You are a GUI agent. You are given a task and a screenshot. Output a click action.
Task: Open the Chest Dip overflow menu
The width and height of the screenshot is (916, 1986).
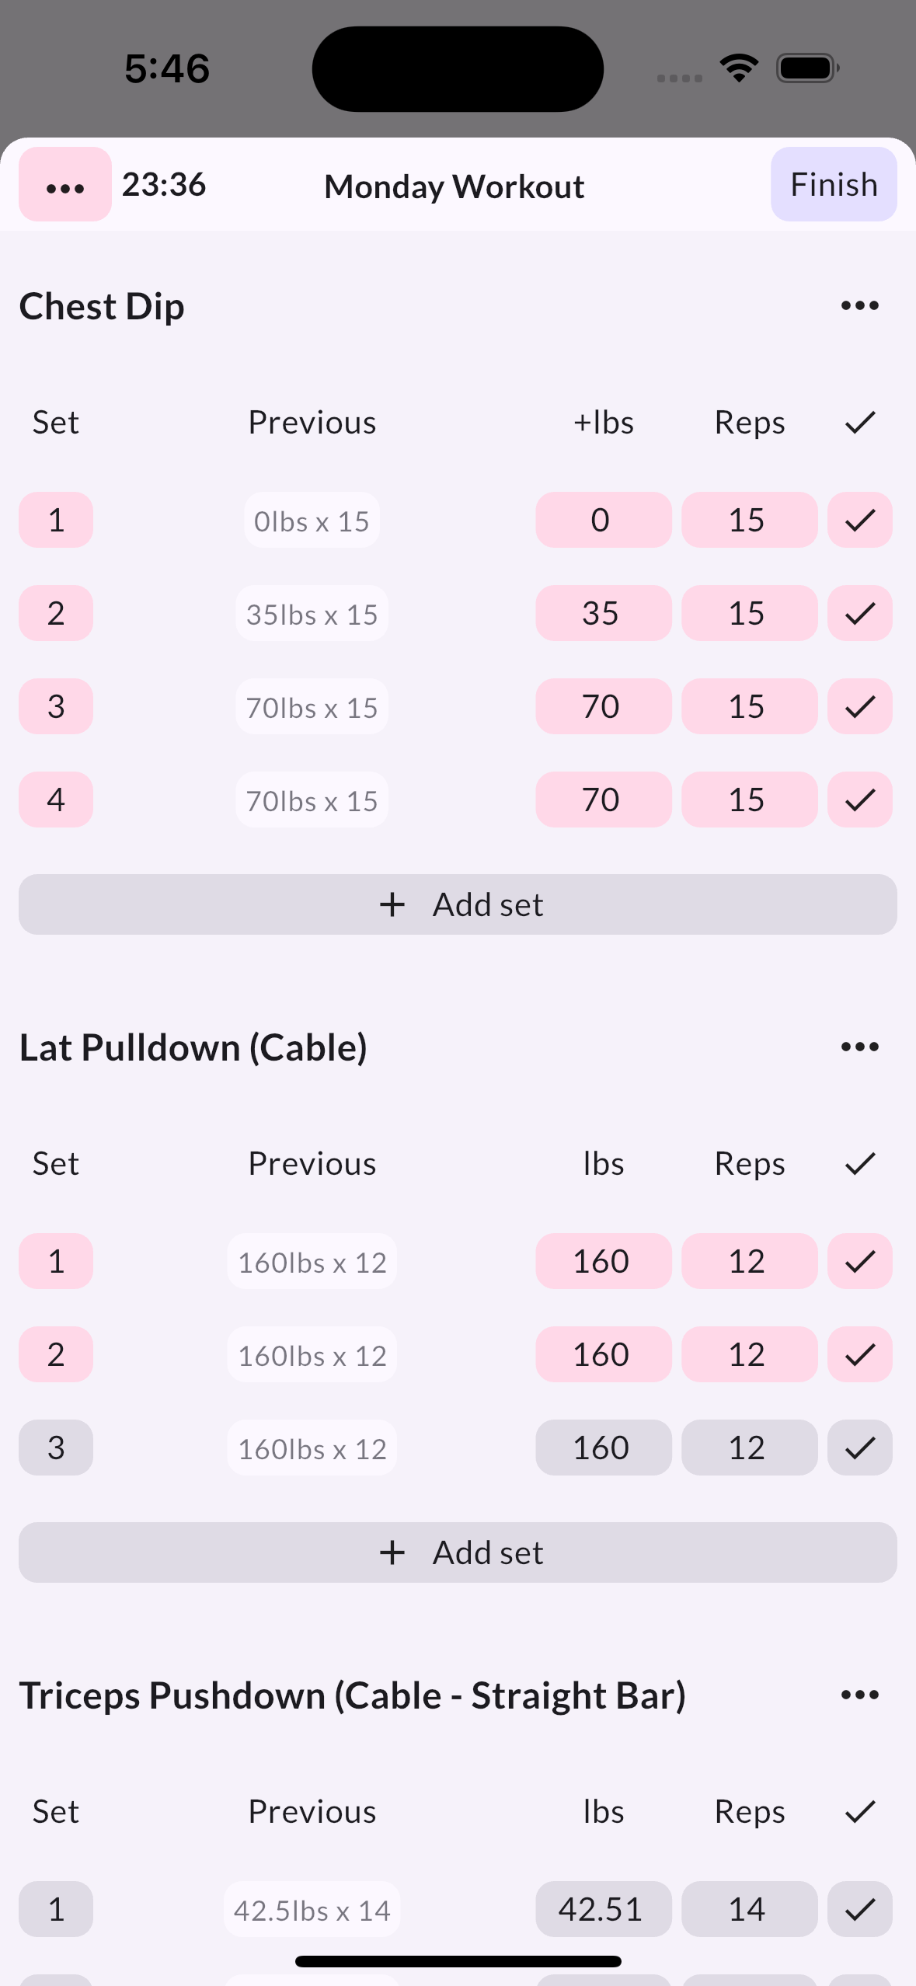859,305
